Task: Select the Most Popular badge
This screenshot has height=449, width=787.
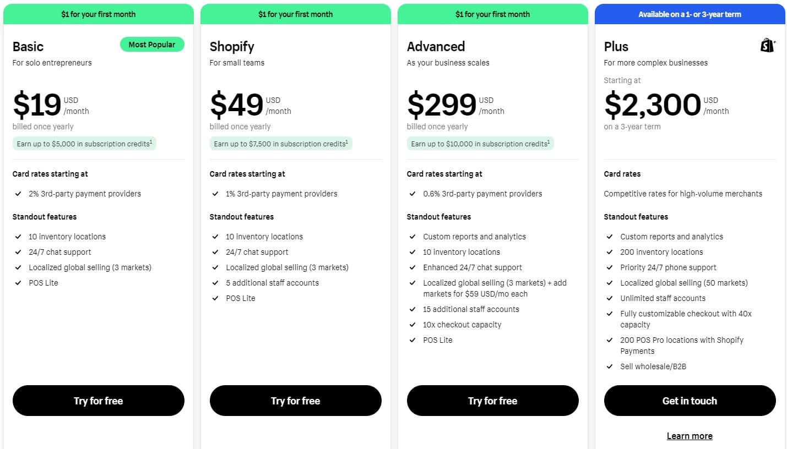Action: pos(152,44)
